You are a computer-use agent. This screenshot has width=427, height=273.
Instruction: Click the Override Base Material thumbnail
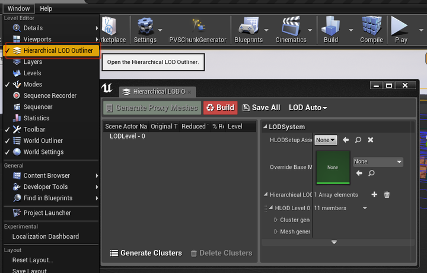333,168
